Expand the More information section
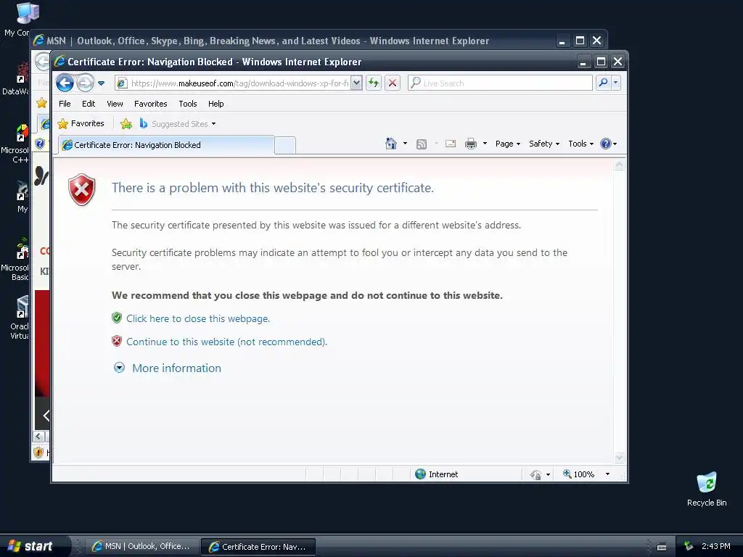Screen dimensions: 743x557 (x=168, y=368)
